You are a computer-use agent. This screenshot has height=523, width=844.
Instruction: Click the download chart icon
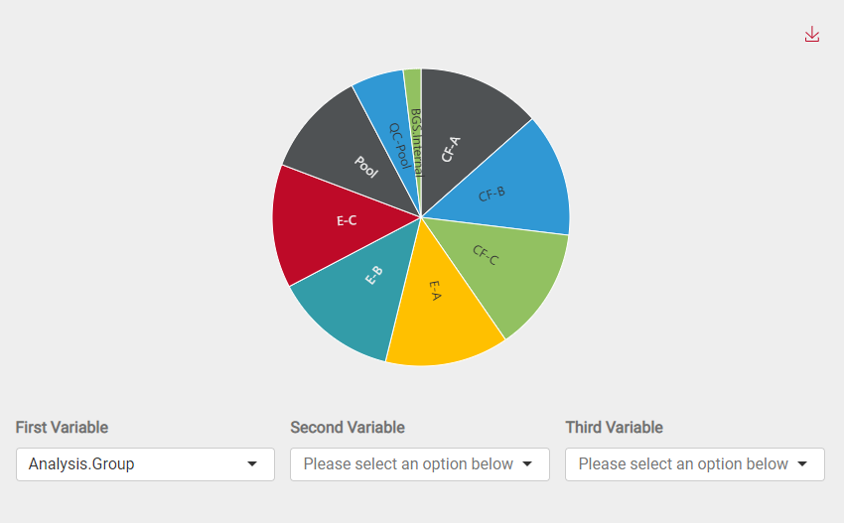(812, 34)
